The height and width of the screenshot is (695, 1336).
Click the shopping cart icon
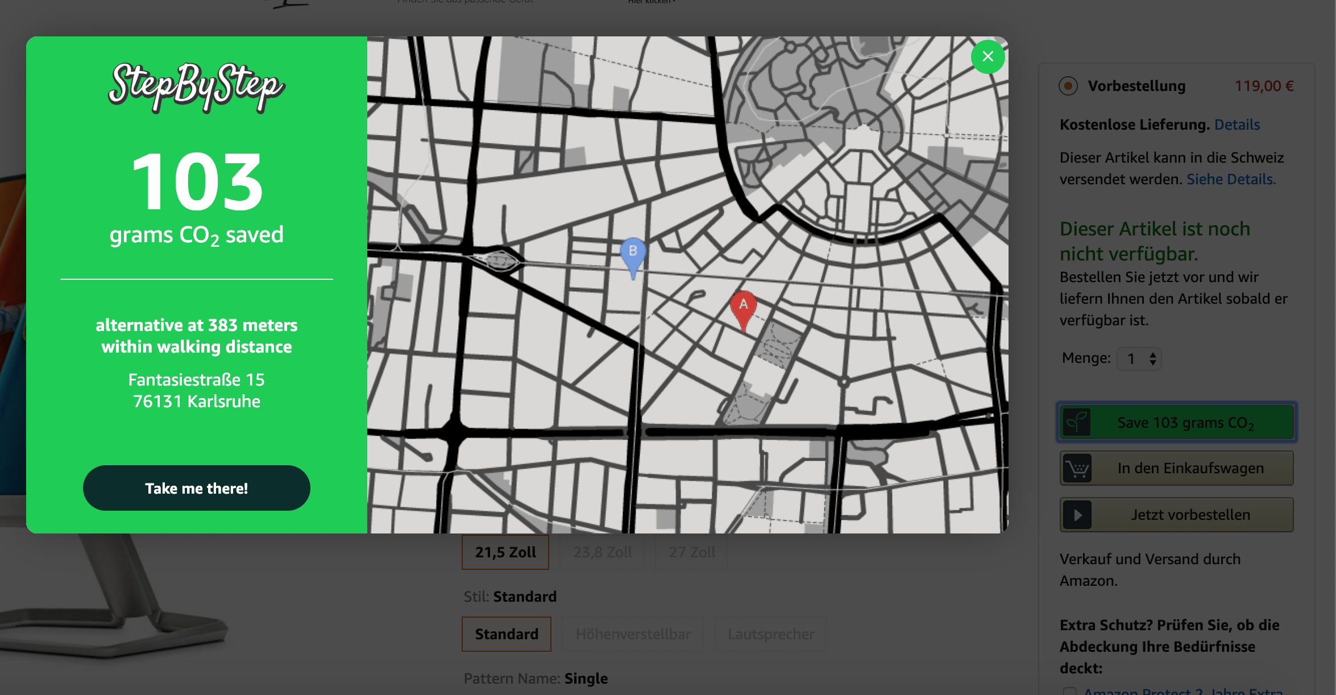1077,469
